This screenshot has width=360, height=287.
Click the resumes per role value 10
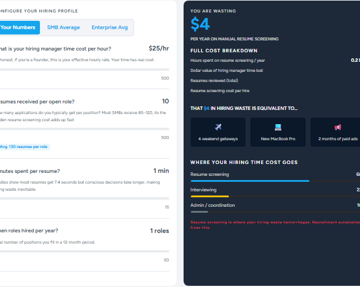165,101
